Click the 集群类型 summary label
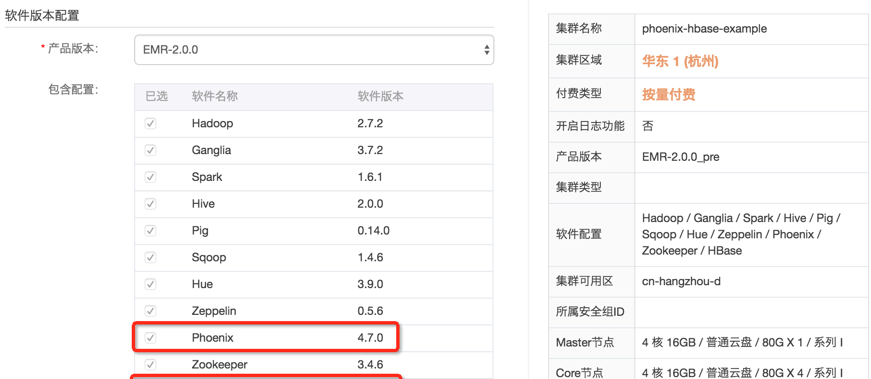The width and height of the screenshot is (871, 379). pos(579,187)
